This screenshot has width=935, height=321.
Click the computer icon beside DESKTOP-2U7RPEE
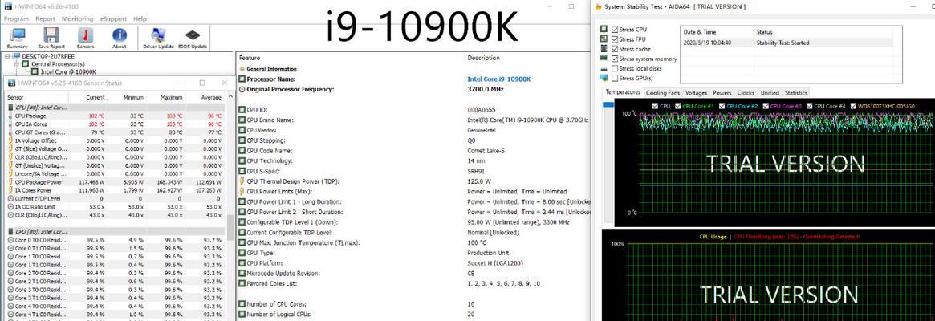[17, 56]
